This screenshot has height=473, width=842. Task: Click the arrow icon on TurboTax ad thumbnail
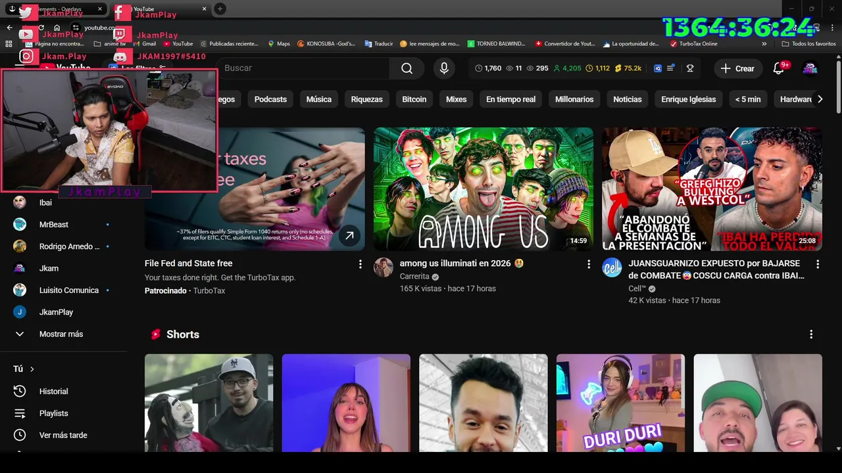click(x=349, y=235)
